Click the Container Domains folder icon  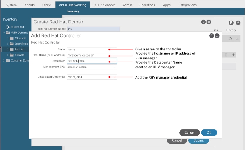pos(8,61)
